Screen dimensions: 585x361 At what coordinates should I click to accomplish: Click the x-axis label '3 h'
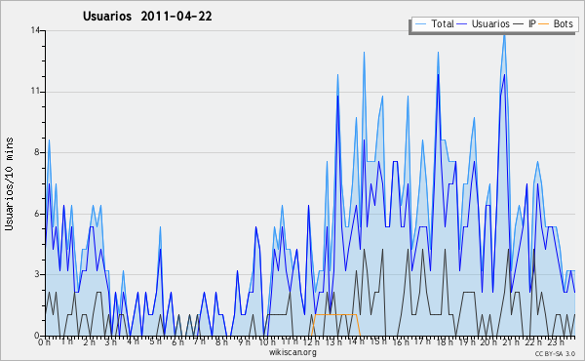coord(111,341)
